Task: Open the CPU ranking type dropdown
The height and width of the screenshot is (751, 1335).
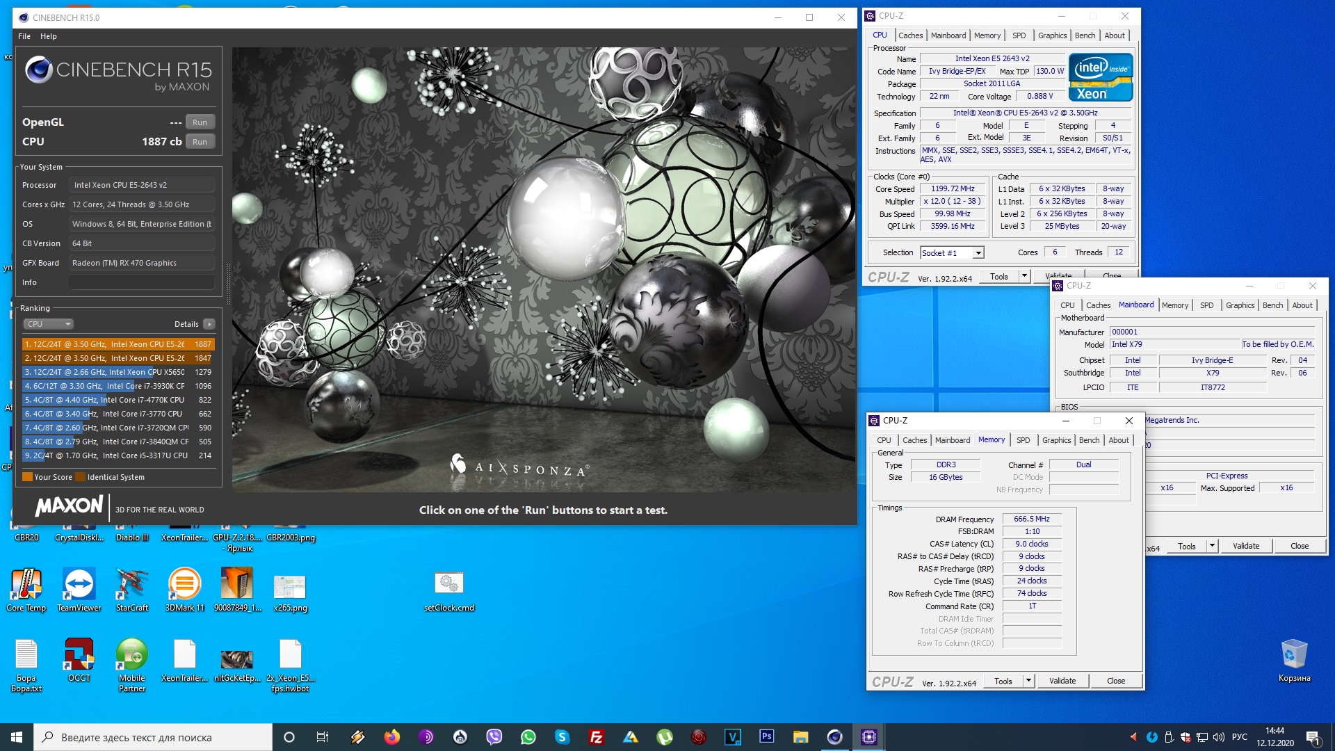Action: [x=49, y=324]
